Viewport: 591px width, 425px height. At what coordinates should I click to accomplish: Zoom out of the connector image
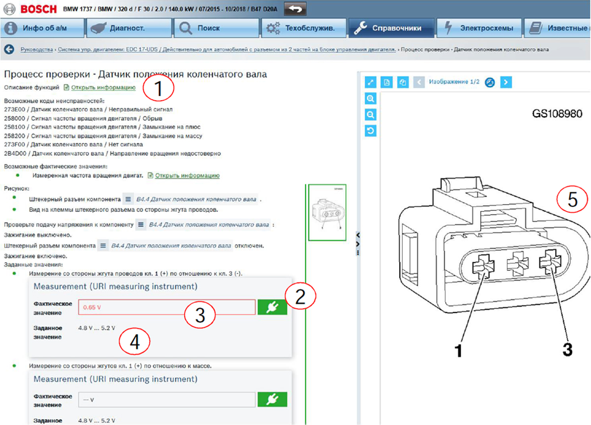click(371, 115)
